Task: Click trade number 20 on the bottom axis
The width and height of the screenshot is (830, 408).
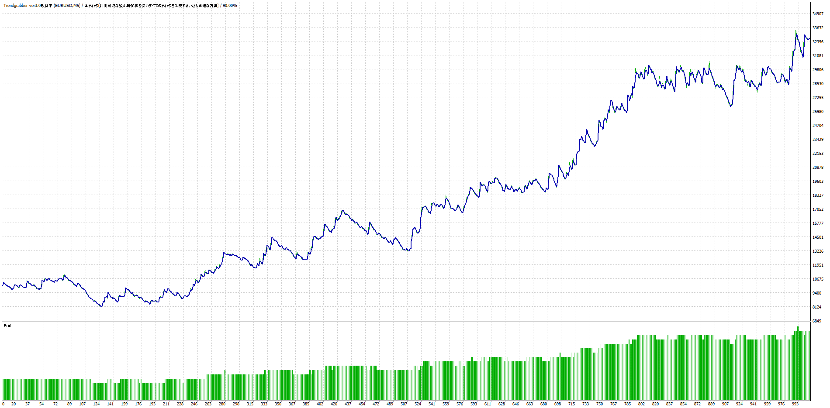Action: (14, 404)
